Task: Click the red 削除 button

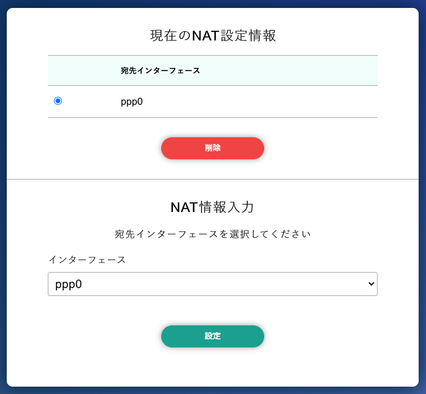Action: tap(212, 148)
